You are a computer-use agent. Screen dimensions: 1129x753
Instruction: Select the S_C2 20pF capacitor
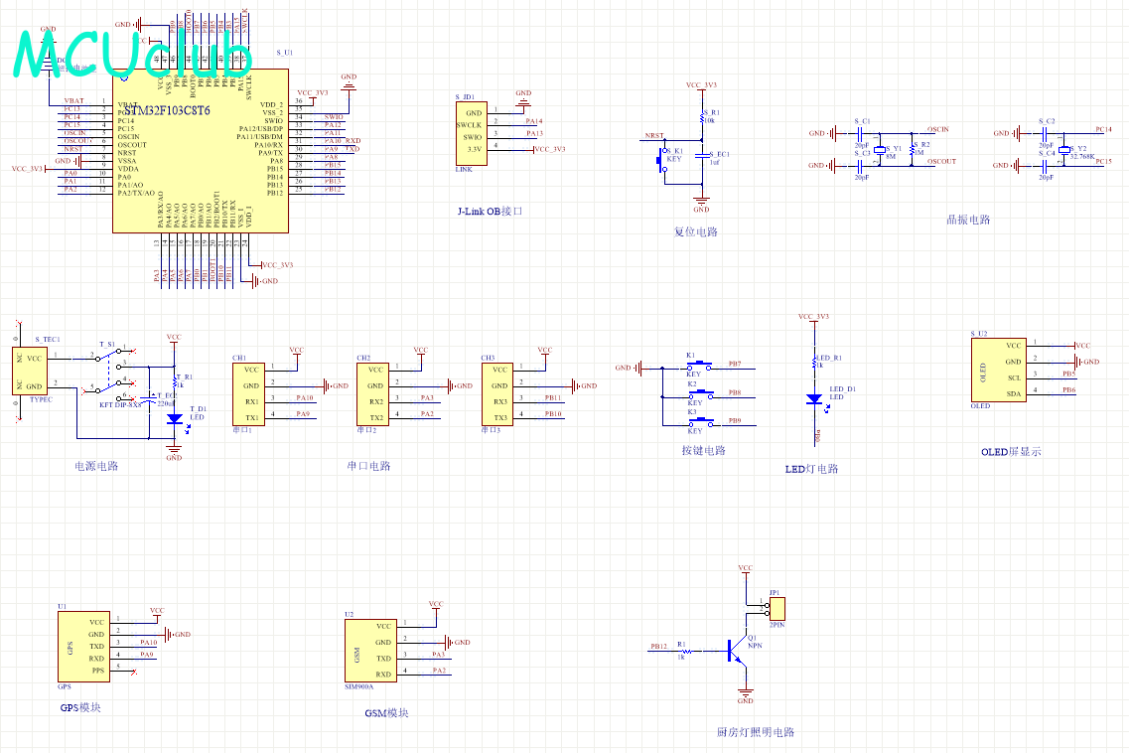pos(1045,133)
